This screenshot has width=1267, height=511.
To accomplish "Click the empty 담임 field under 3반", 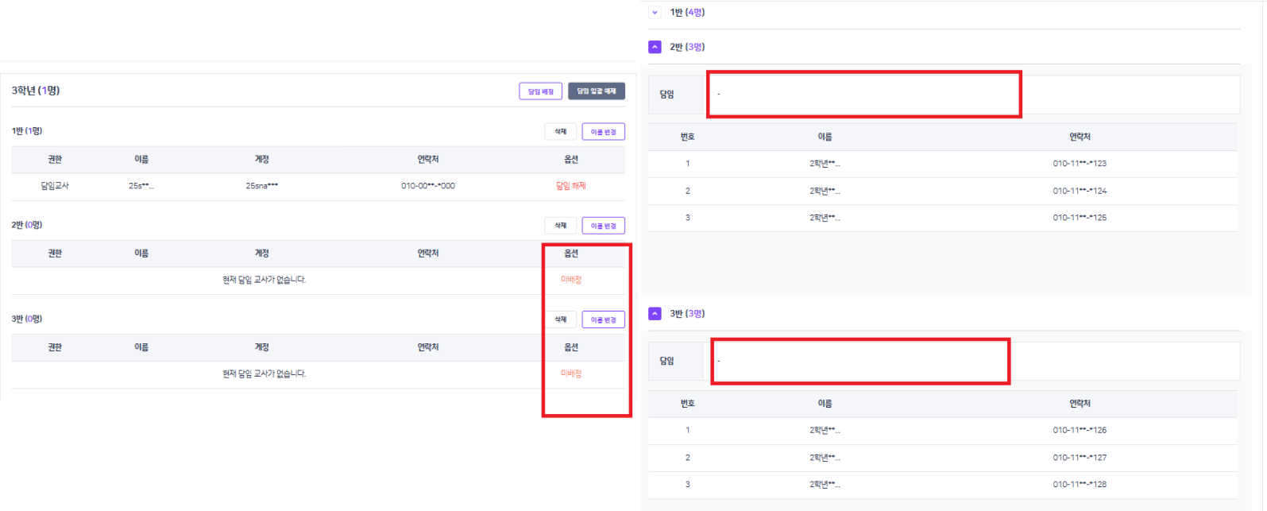I will pos(859,362).
